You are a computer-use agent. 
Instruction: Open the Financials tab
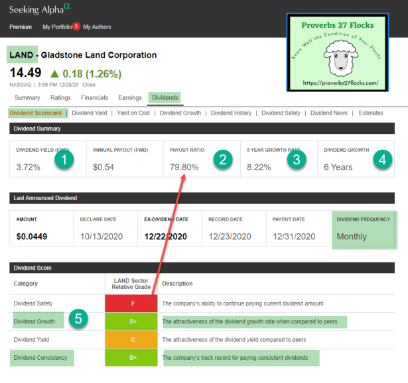pyautogui.click(x=94, y=98)
